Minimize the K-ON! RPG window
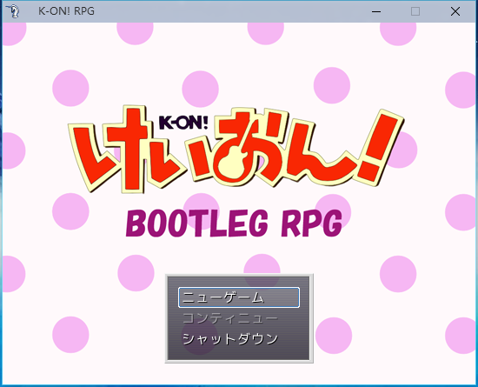This screenshot has height=387, width=478. pos(376,11)
